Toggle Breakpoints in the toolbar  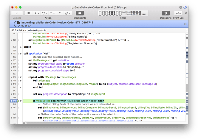pos(80,13)
